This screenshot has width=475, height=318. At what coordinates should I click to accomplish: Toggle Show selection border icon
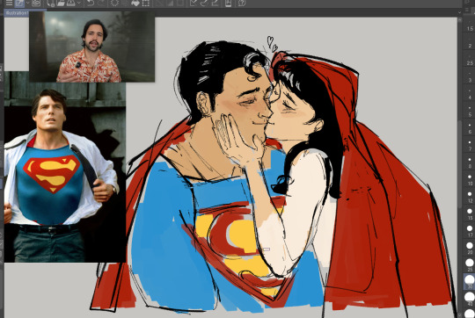[x=180, y=3]
